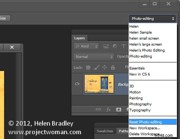
Task: Open the Kind layer filter dropdown
Action: (86, 46)
